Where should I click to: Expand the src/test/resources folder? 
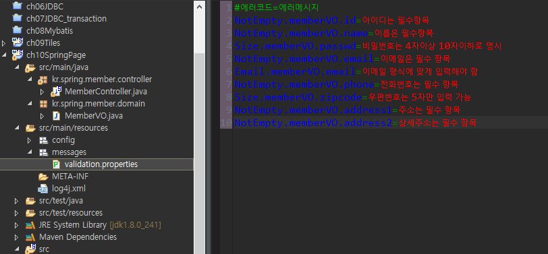click(x=16, y=213)
